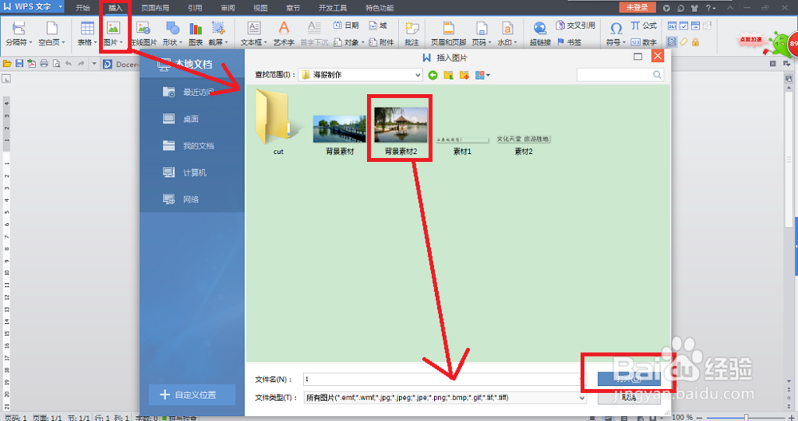
Task: Click the 未登录 login button
Action: (637, 7)
